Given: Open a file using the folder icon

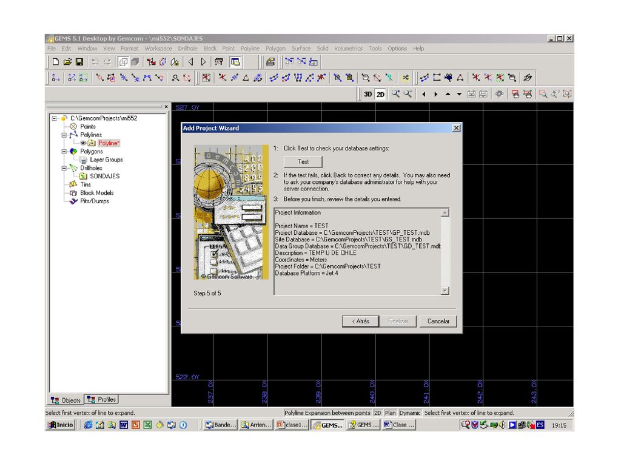Looking at the screenshot, I should (x=68, y=62).
